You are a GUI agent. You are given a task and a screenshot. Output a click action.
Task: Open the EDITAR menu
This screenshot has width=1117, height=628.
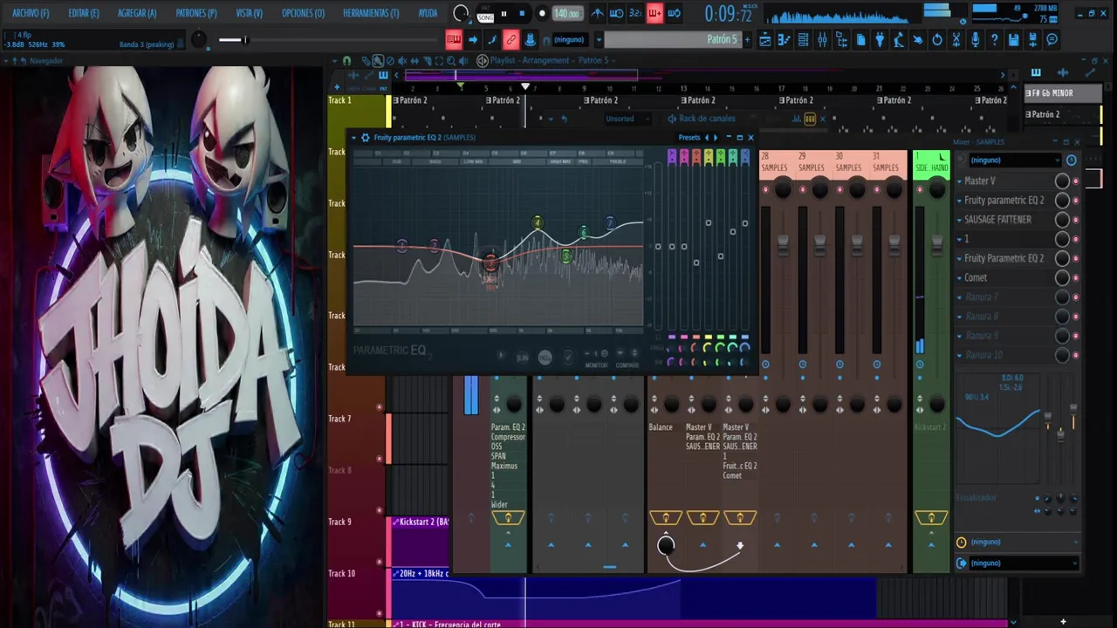pyautogui.click(x=84, y=13)
